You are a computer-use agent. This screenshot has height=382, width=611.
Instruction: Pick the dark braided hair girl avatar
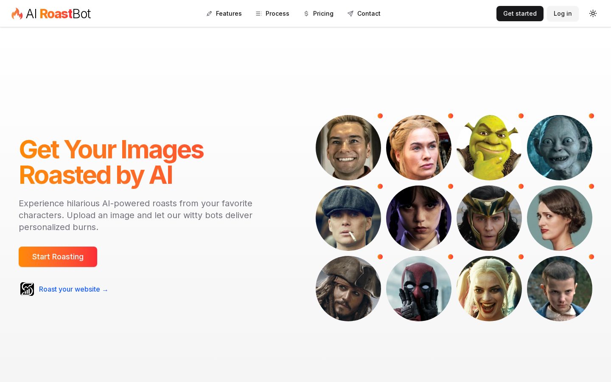419,218
